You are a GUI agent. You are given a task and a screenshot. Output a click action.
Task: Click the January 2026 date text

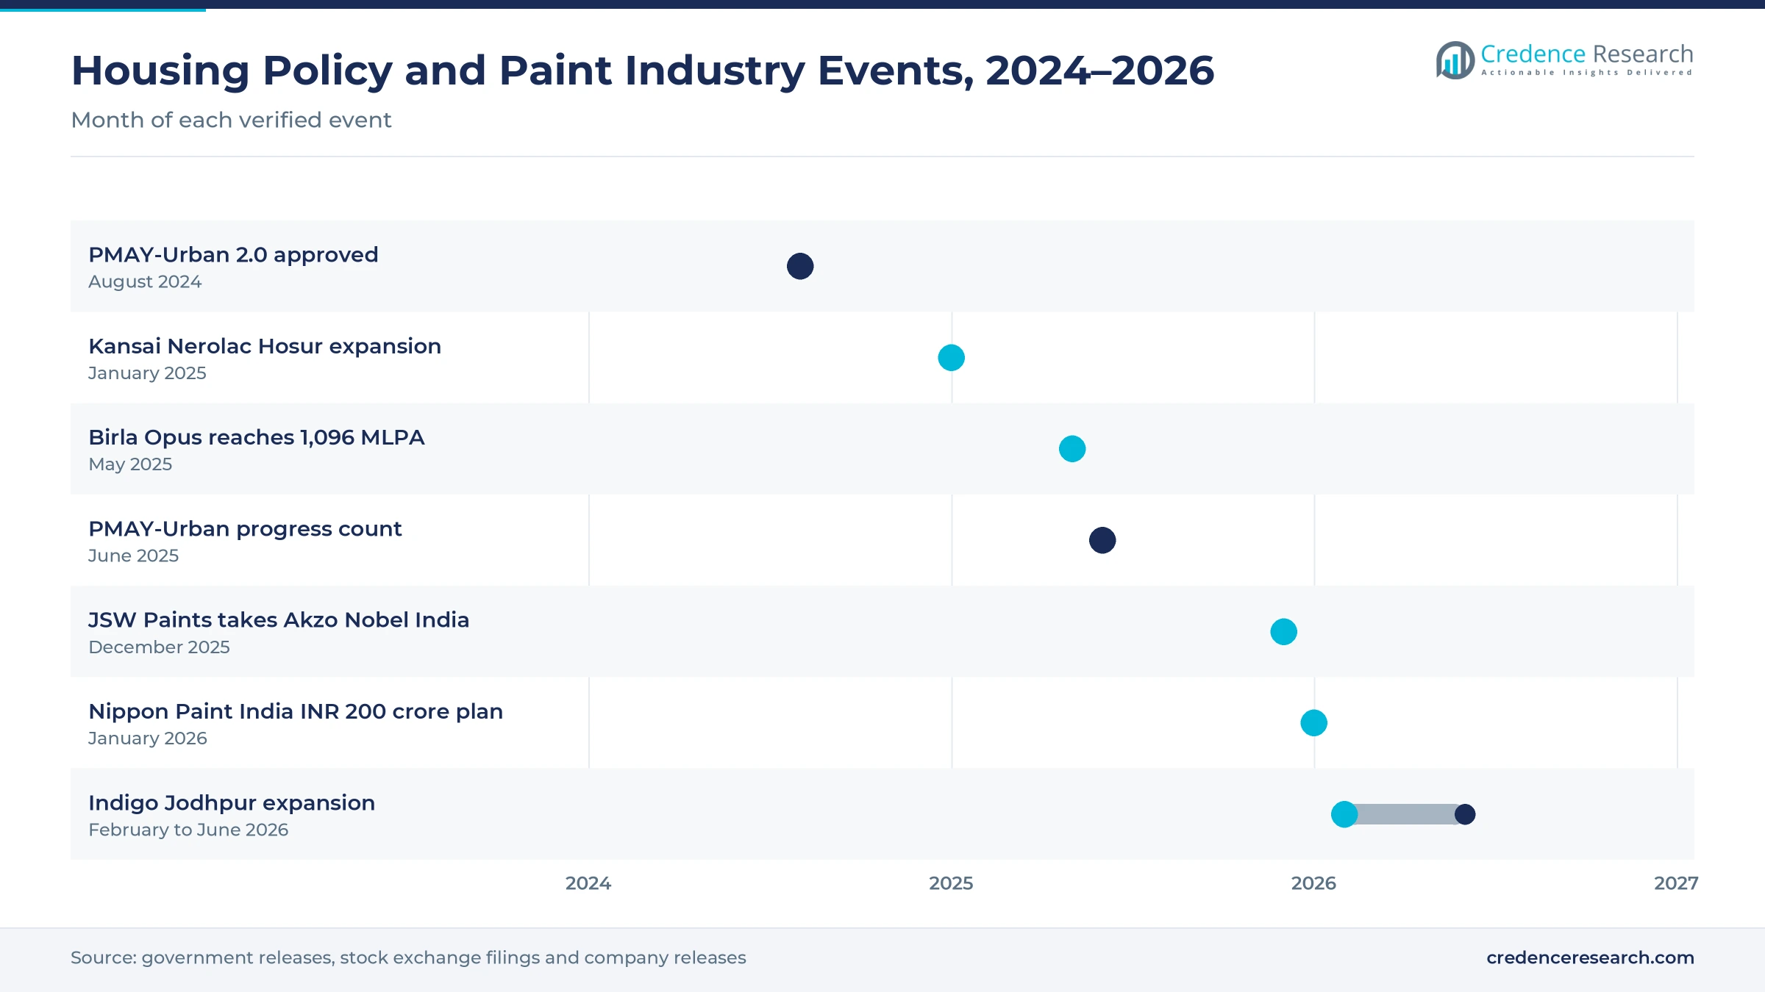click(148, 738)
